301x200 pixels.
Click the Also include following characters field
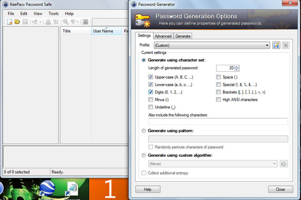(218, 122)
